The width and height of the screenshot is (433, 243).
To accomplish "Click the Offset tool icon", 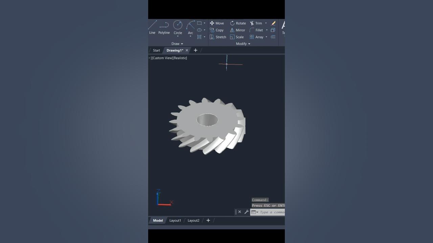I will pyautogui.click(x=273, y=37).
